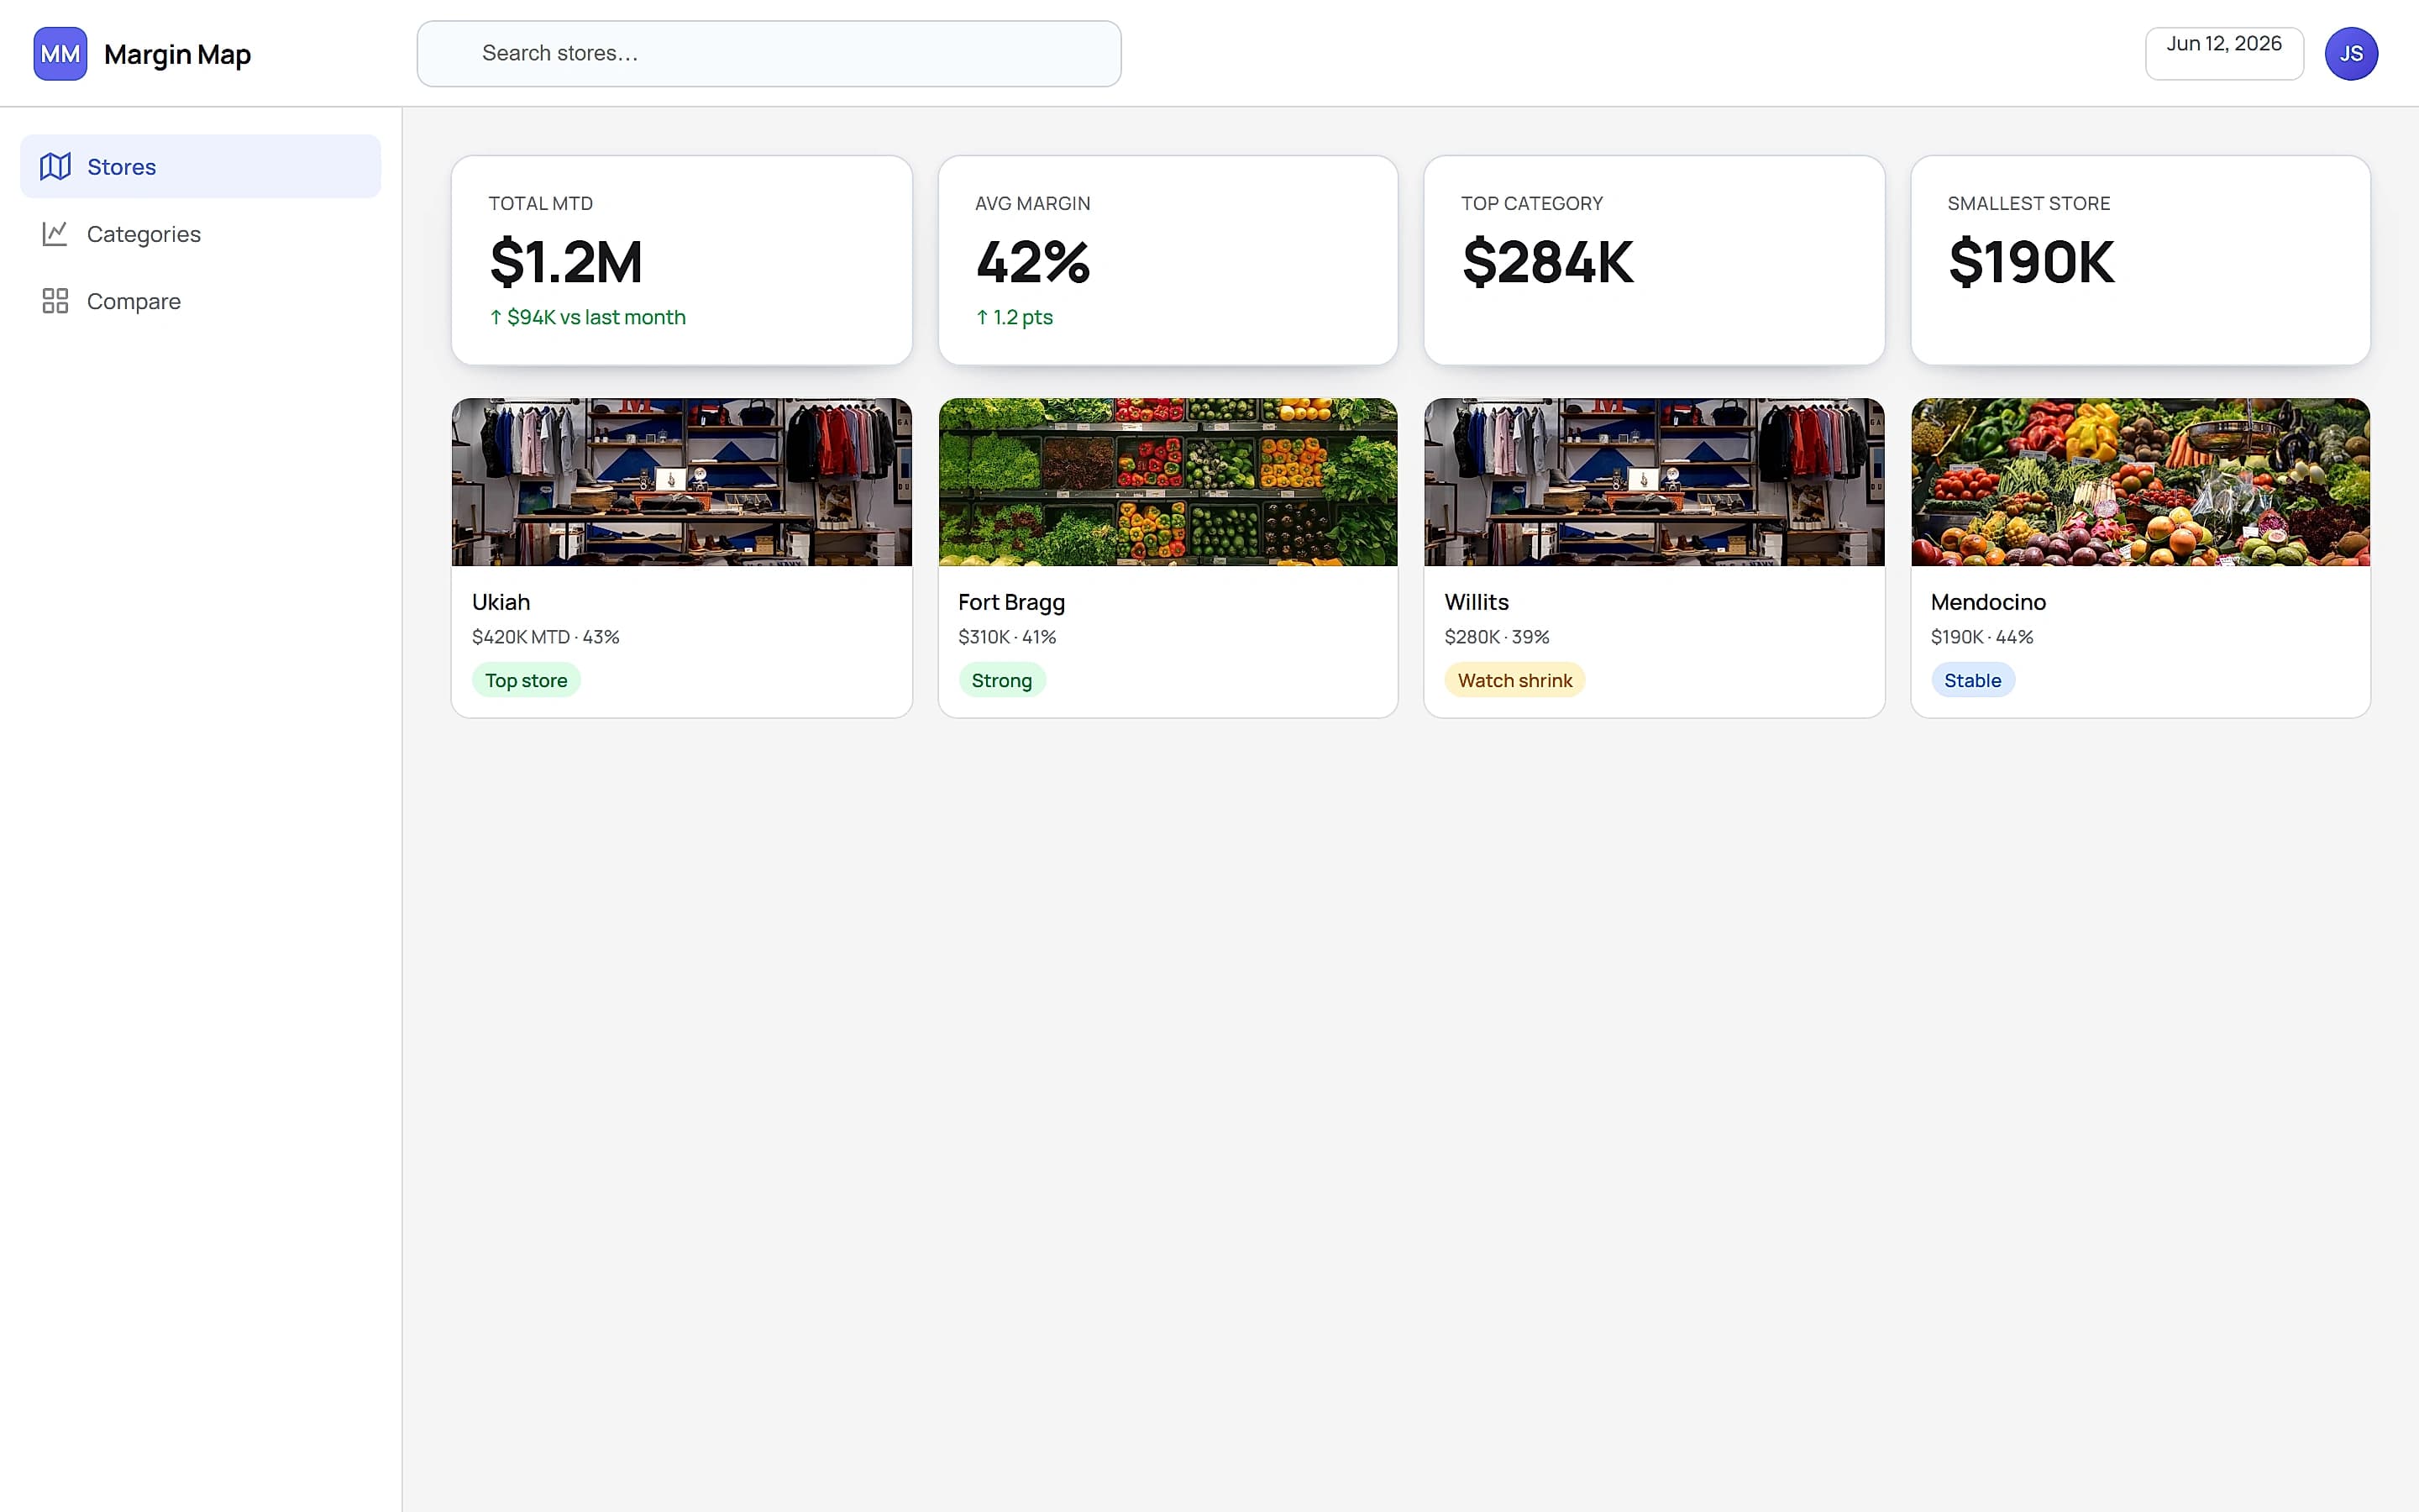
Task: Click the 1.2 pts margin trend
Action: click(x=1014, y=317)
